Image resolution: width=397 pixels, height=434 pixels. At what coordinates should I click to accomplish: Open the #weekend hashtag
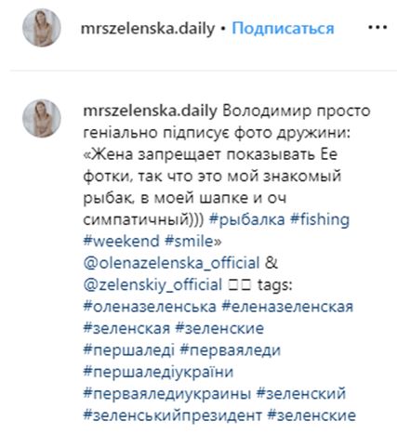pyautogui.click(x=121, y=241)
